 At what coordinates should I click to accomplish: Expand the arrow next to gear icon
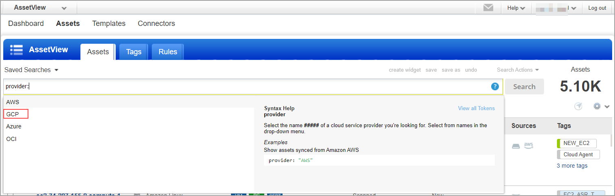(607, 107)
